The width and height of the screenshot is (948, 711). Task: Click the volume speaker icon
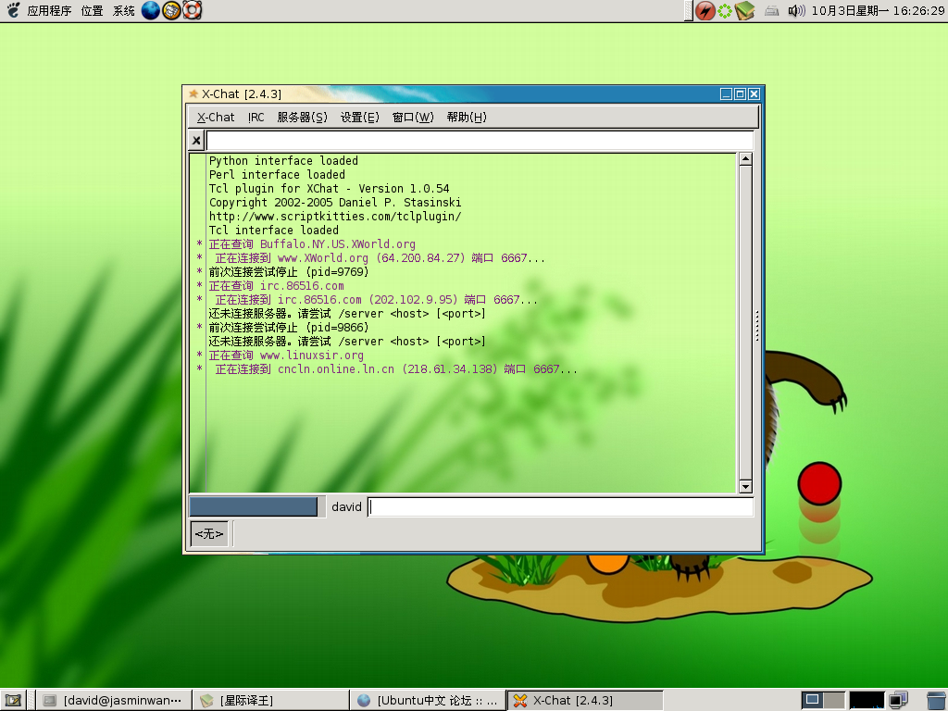point(796,11)
